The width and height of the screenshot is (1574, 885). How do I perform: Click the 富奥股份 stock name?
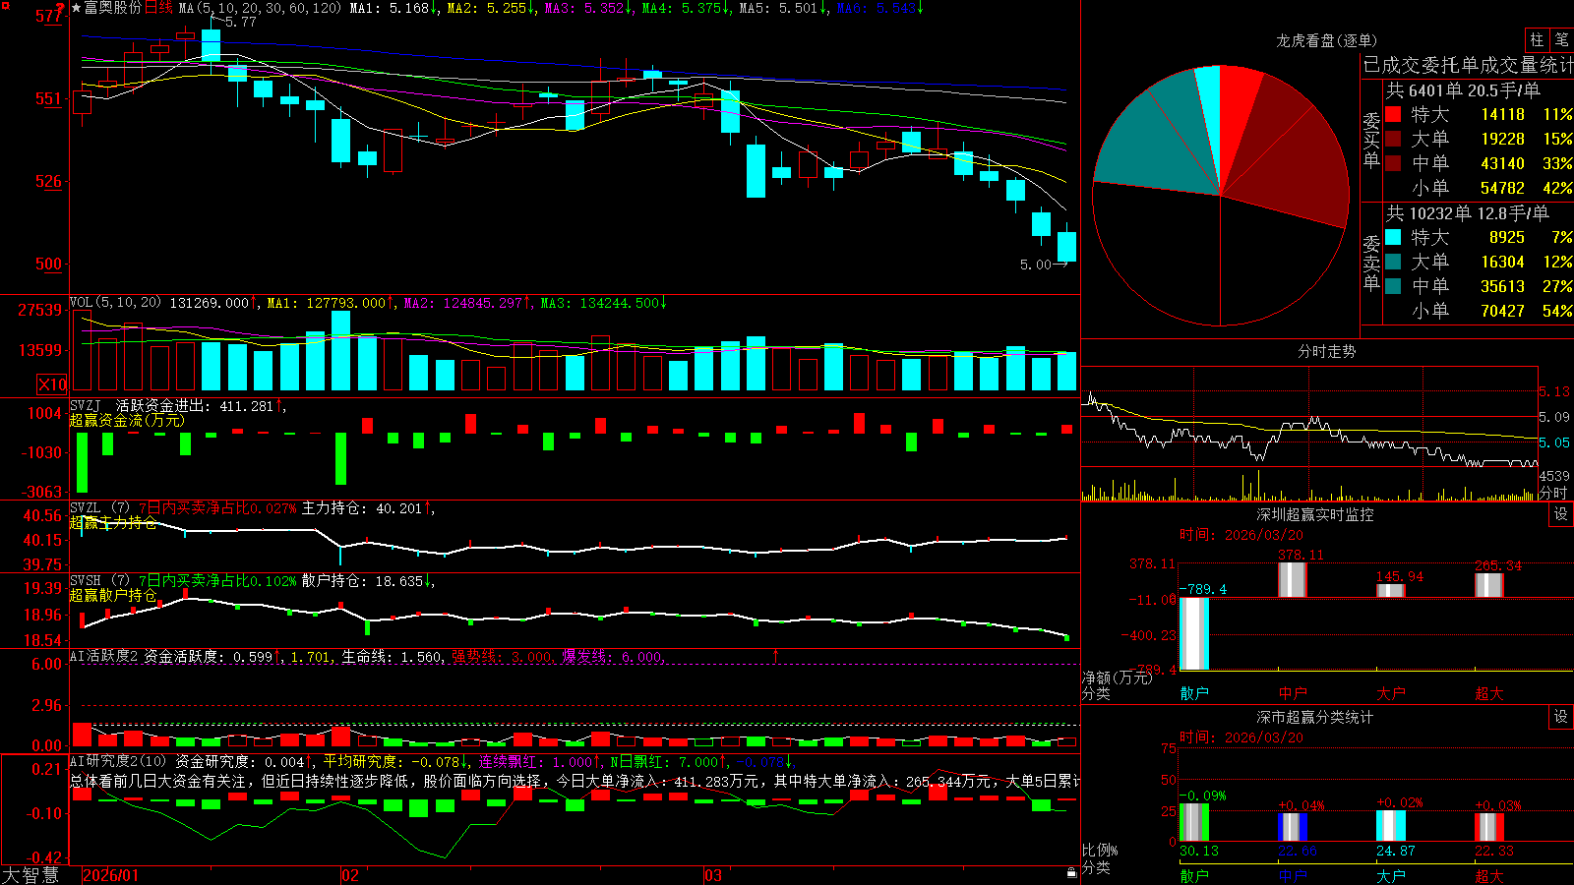click(112, 8)
